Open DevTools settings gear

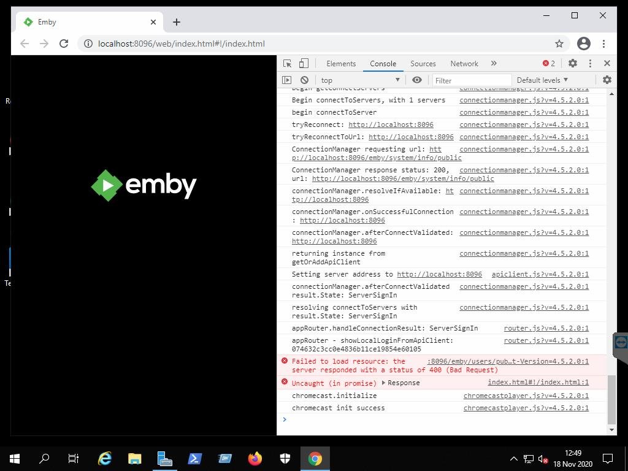click(x=573, y=63)
